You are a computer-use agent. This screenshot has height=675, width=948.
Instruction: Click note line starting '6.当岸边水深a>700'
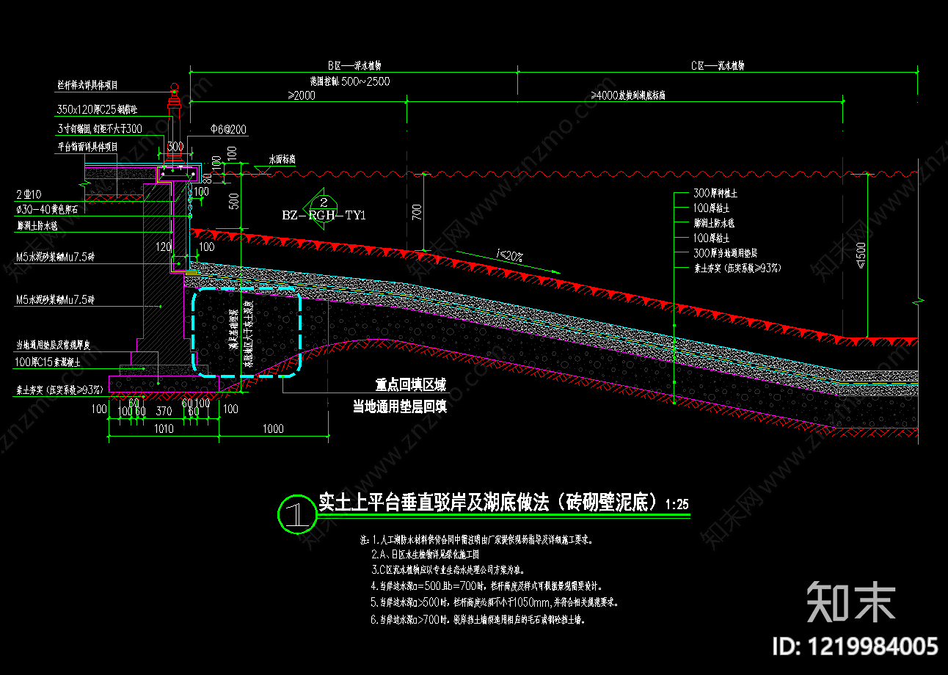coord(477,620)
